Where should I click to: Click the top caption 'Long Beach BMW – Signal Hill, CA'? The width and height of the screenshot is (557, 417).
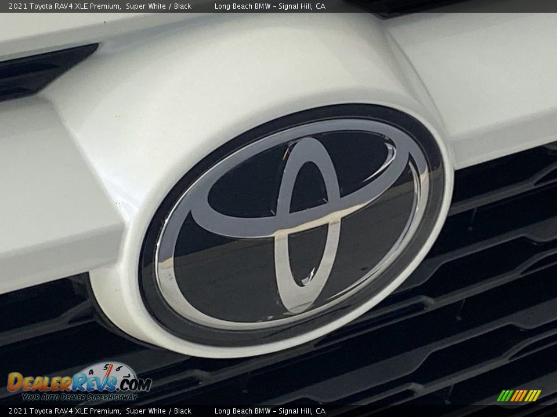point(270,6)
